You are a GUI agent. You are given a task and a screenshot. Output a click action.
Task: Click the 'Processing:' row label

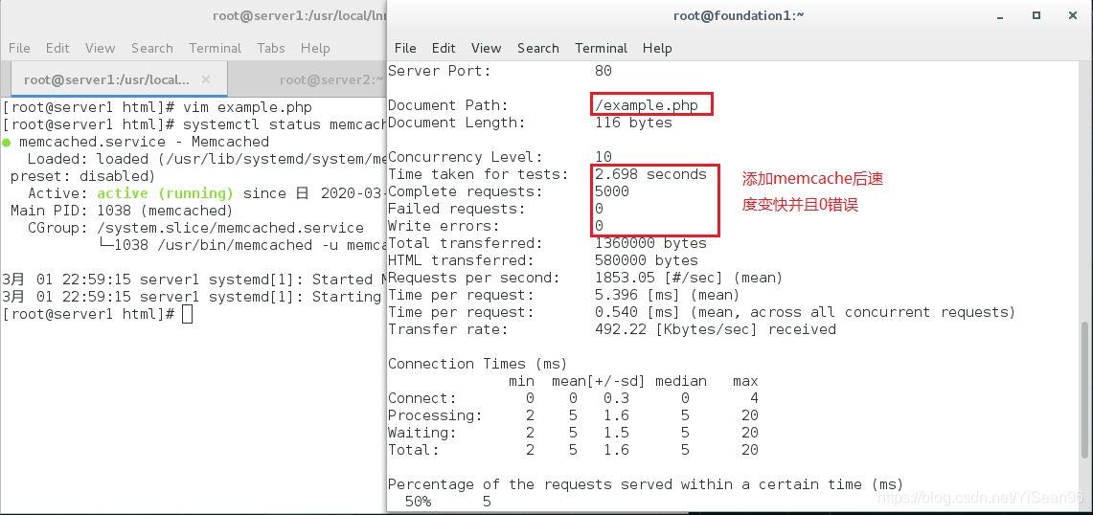click(x=435, y=415)
